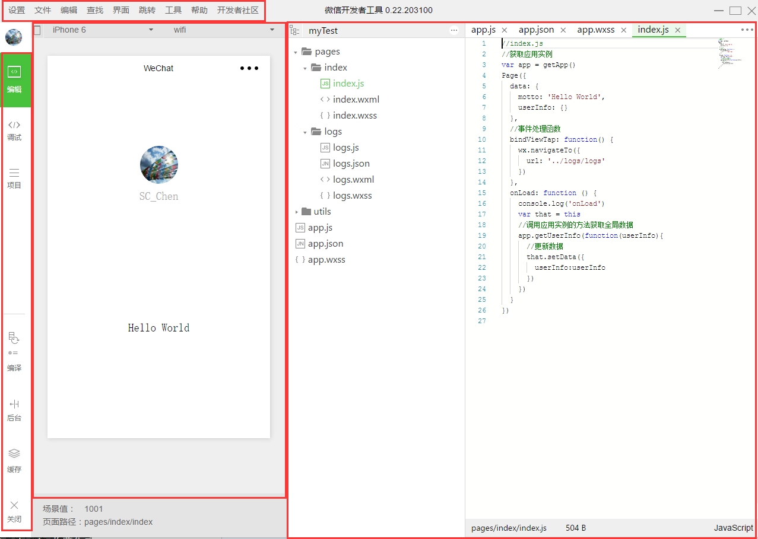Open the 跳转 menu
The height and width of the screenshot is (539, 758).
(147, 10)
